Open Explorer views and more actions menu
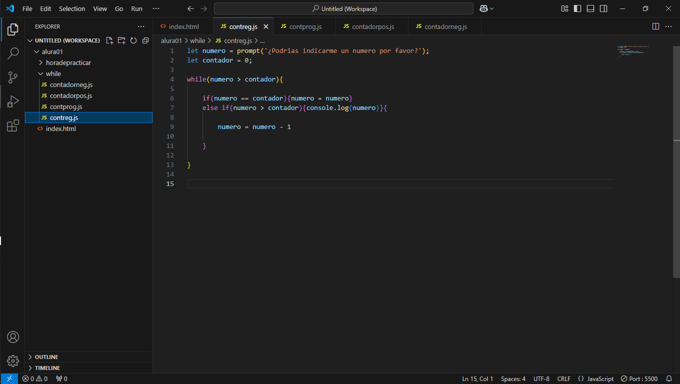 141,26
